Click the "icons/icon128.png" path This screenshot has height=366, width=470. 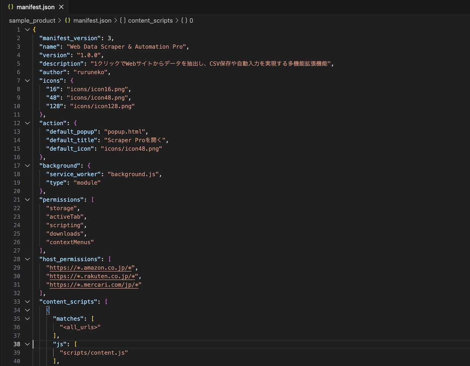pos(102,106)
